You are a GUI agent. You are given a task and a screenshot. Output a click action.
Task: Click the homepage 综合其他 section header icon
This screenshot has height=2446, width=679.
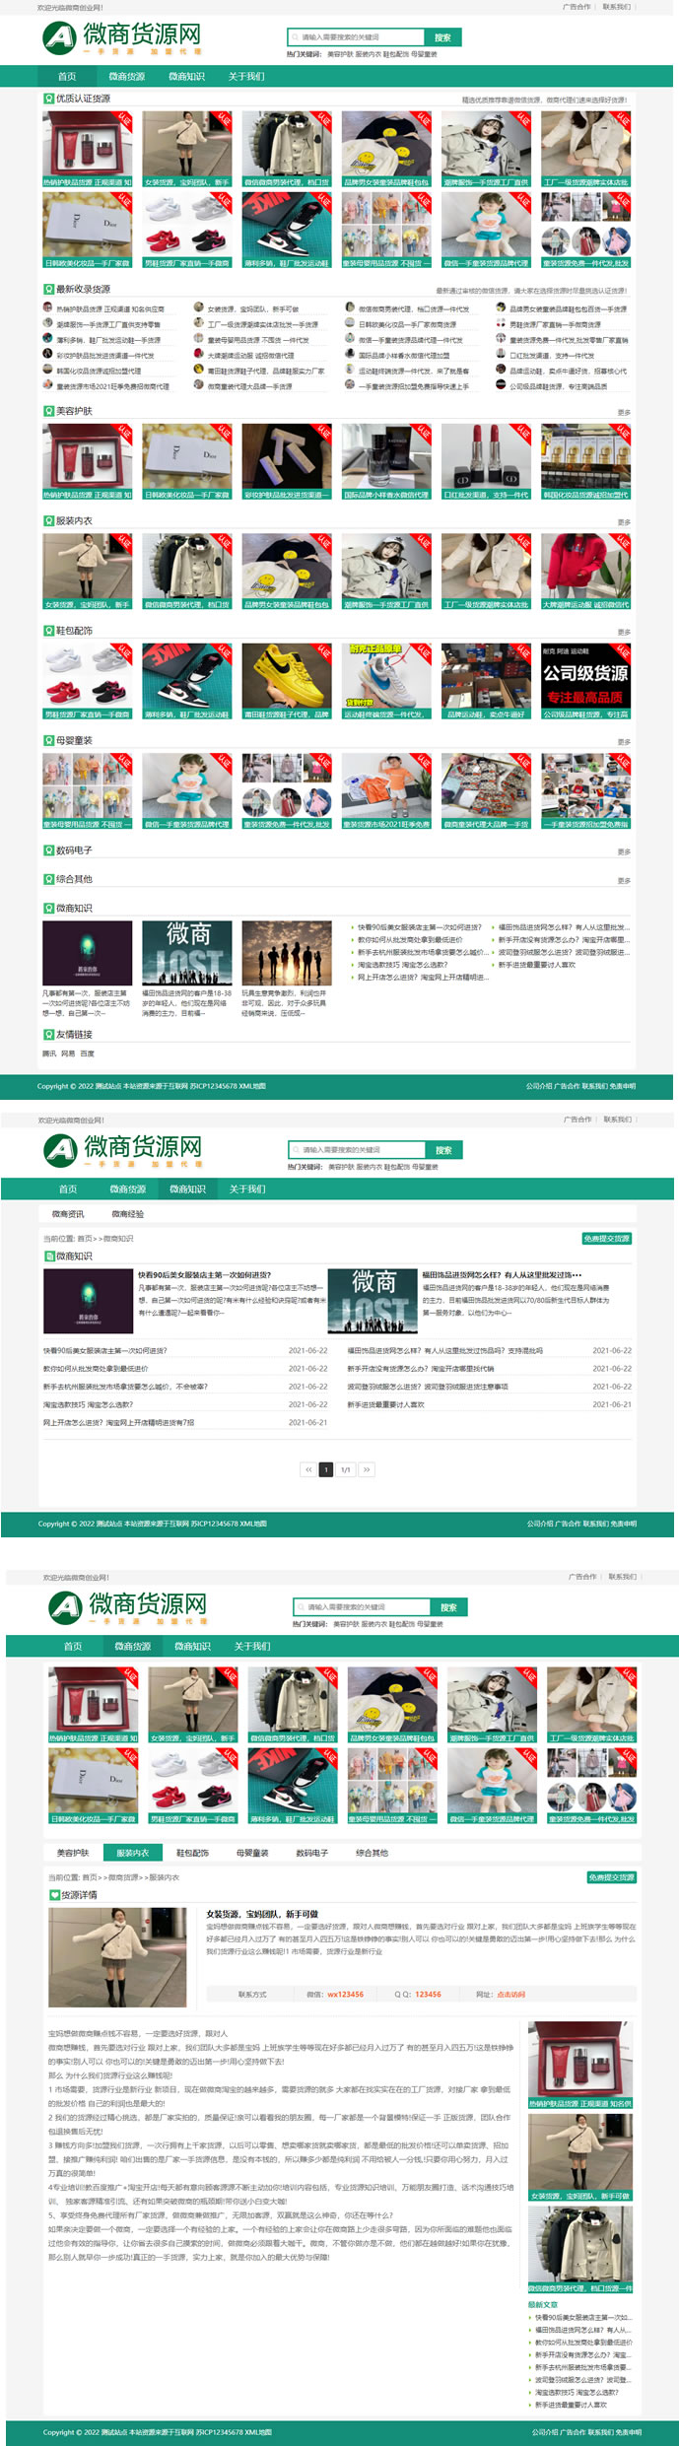click(48, 879)
